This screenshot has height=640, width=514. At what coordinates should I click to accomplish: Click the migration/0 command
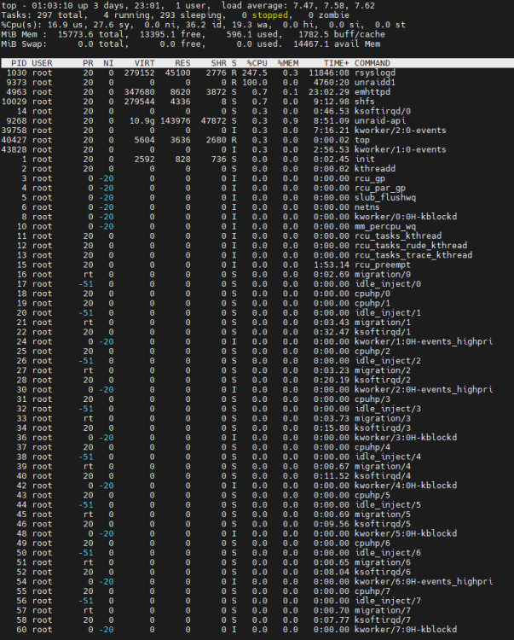(x=383, y=274)
